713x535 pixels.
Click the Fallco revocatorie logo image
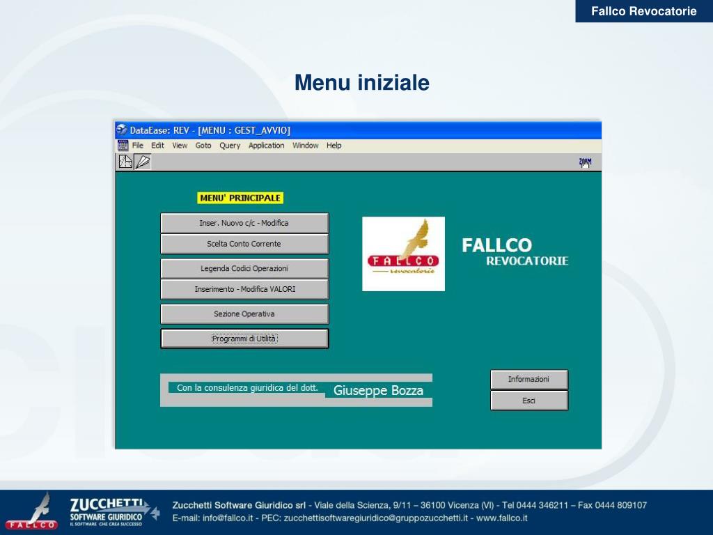(x=403, y=254)
